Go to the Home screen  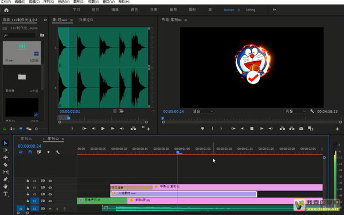click(x=6, y=10)
